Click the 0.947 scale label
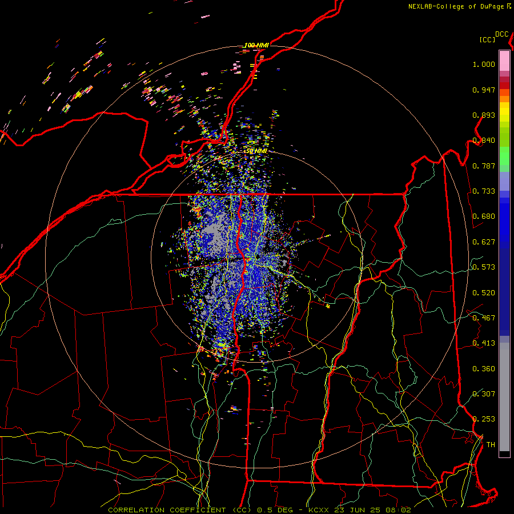The width and height of the screenshot is (514, 514). pyautogui.click(x=484, y=90)
